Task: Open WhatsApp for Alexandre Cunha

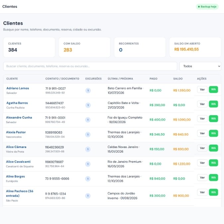Action: tap(213, 118)
